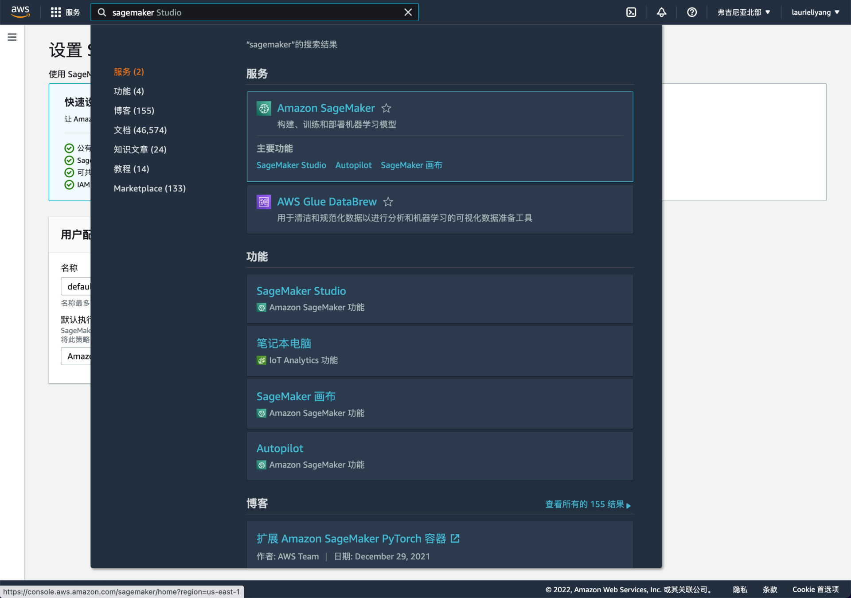Clear the search box with X icon
851x598 pixels.
point(408,12)
